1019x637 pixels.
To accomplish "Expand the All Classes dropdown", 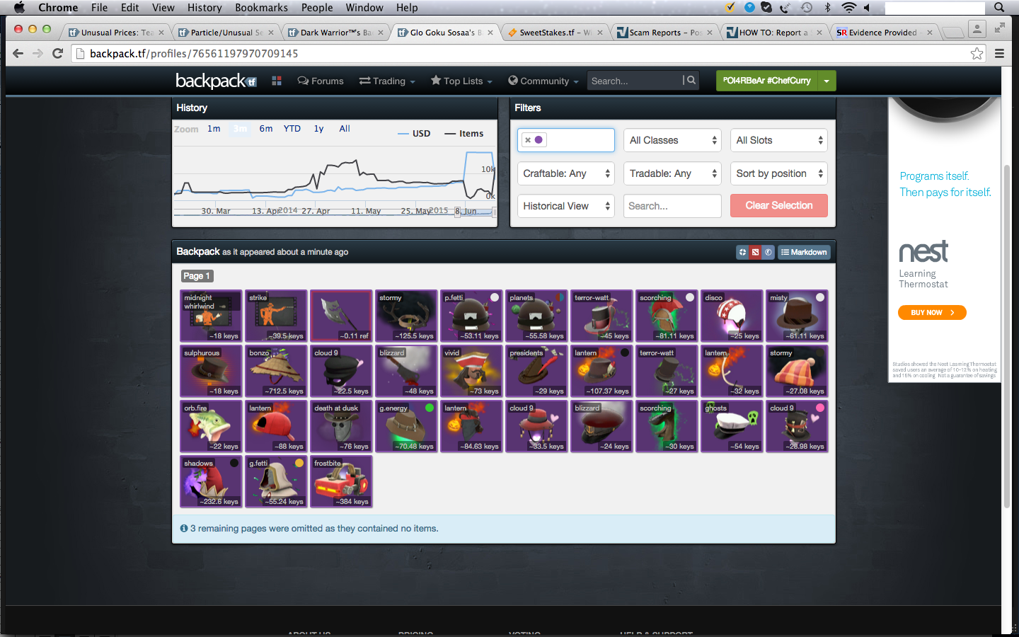I will (673, 140).
